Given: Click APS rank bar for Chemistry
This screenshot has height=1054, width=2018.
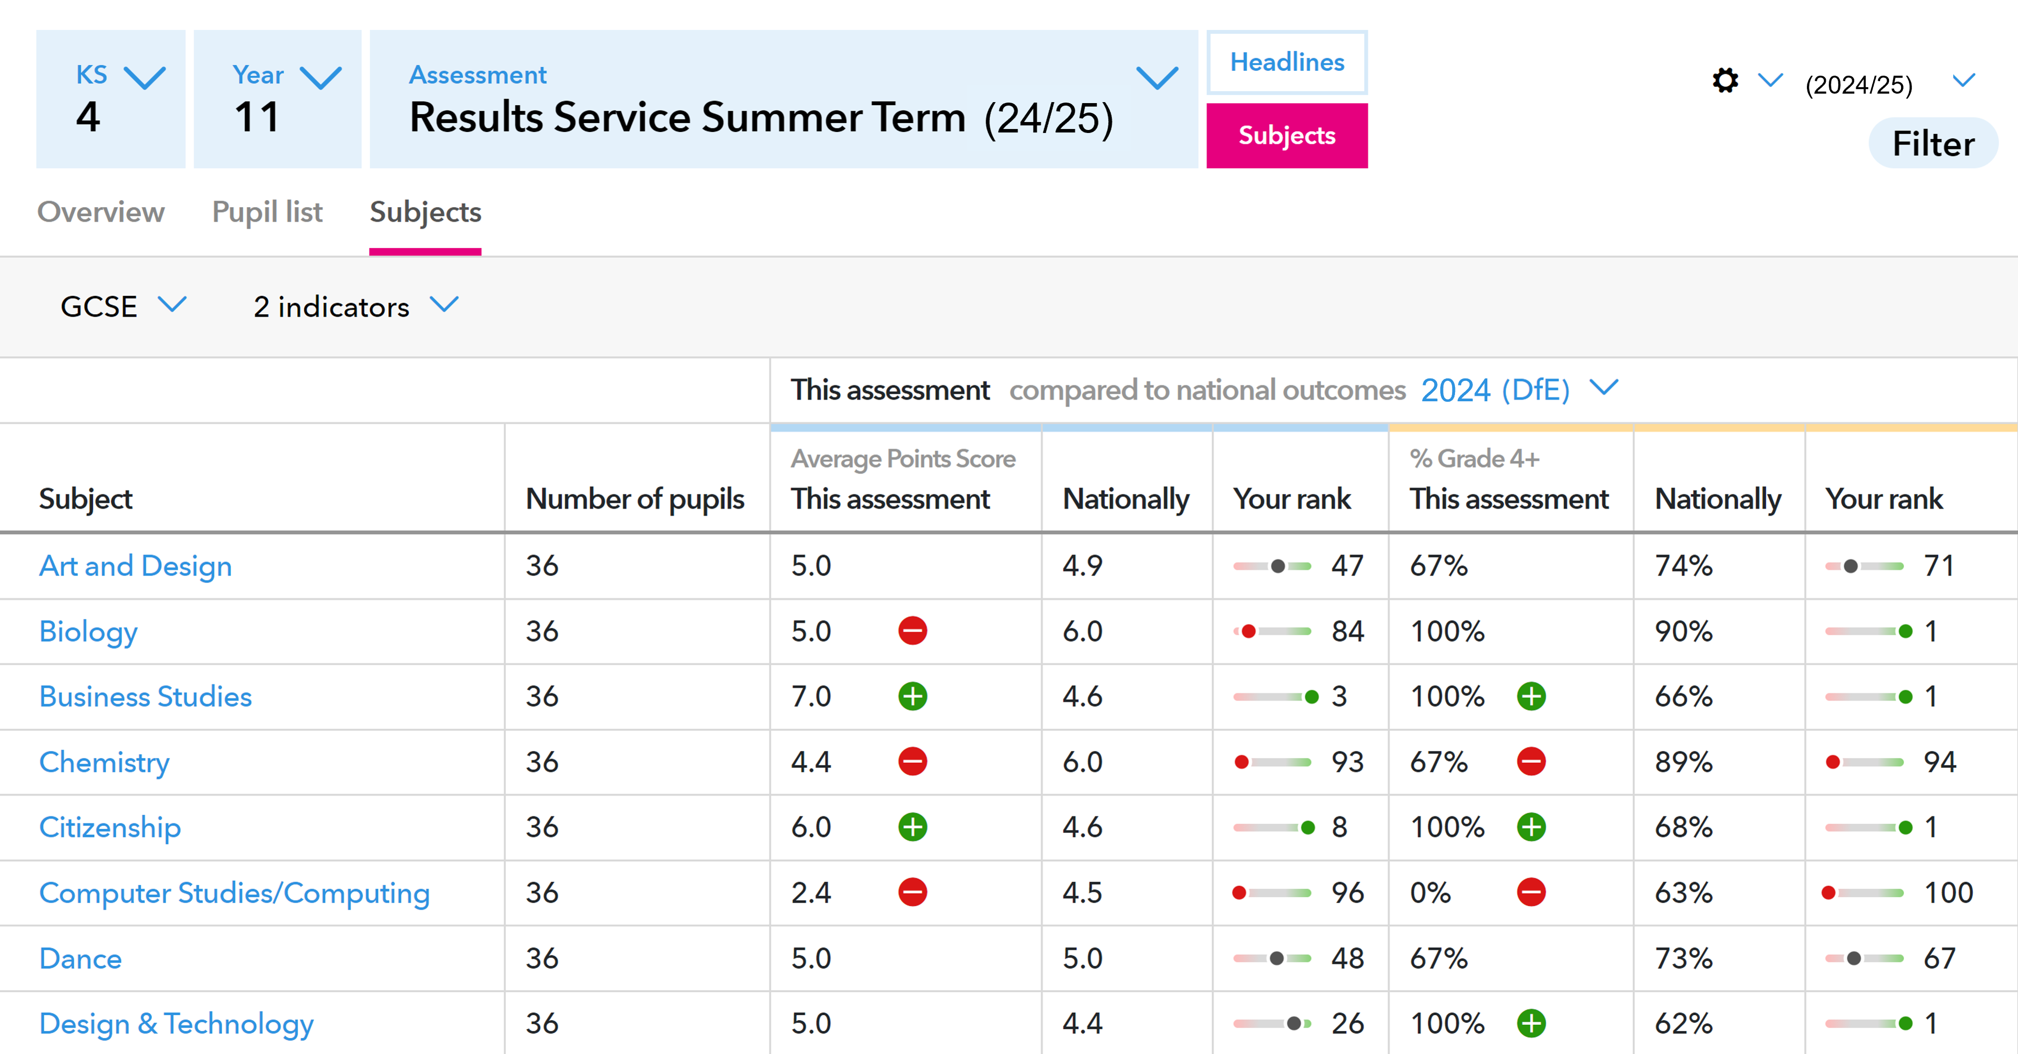Looking at the screenshot, I should pos(1272,761).
